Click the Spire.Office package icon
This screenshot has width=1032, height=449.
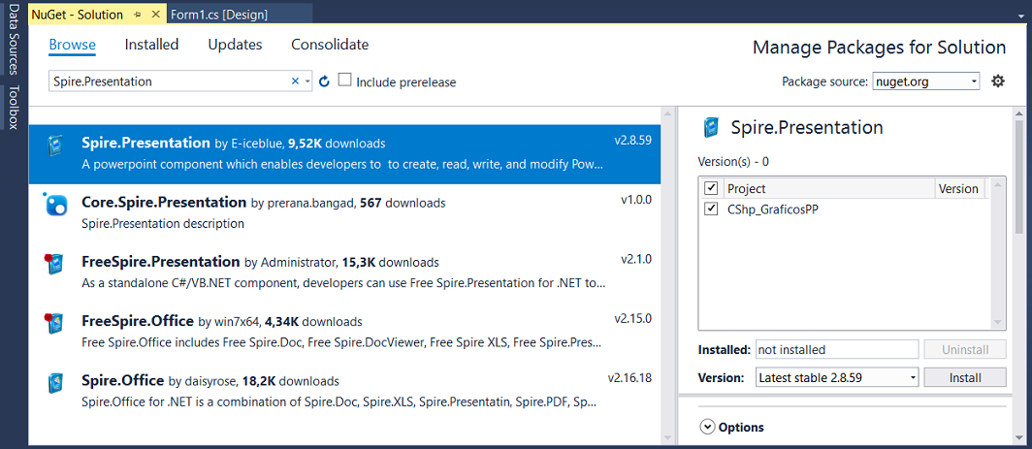point(55,382)
